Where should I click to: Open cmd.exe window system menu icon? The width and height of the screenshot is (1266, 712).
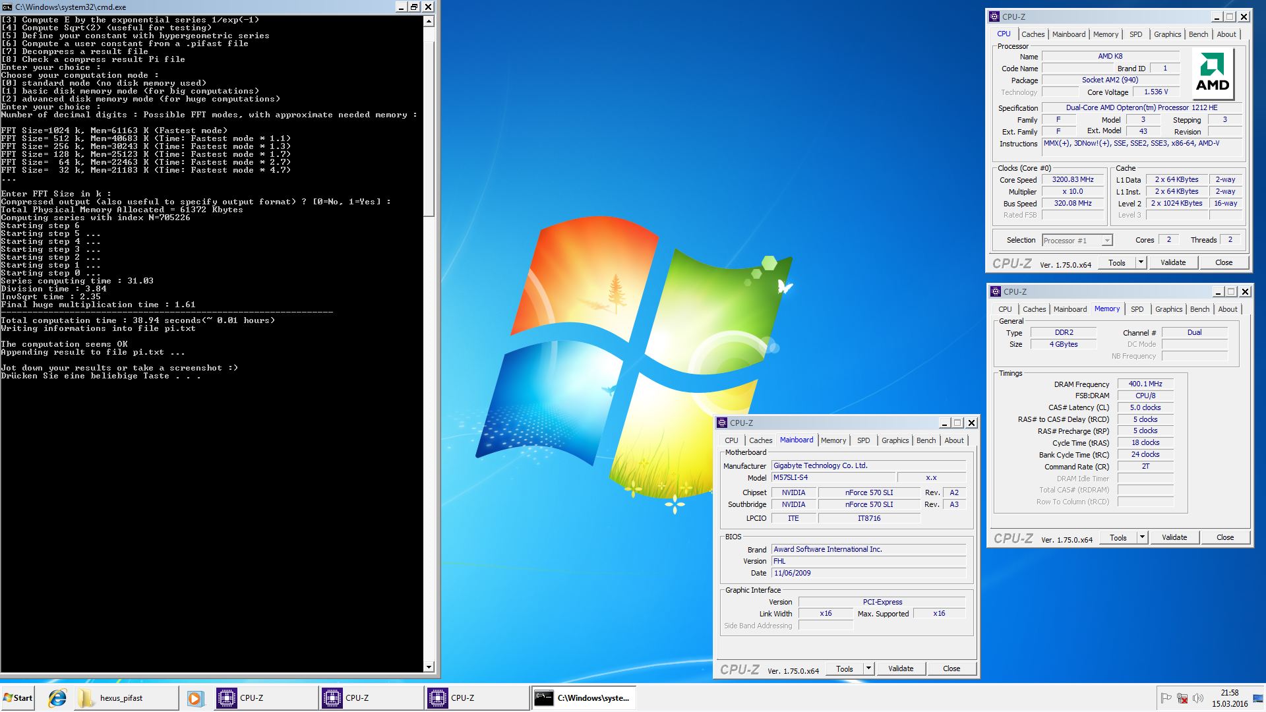(7, 7)
